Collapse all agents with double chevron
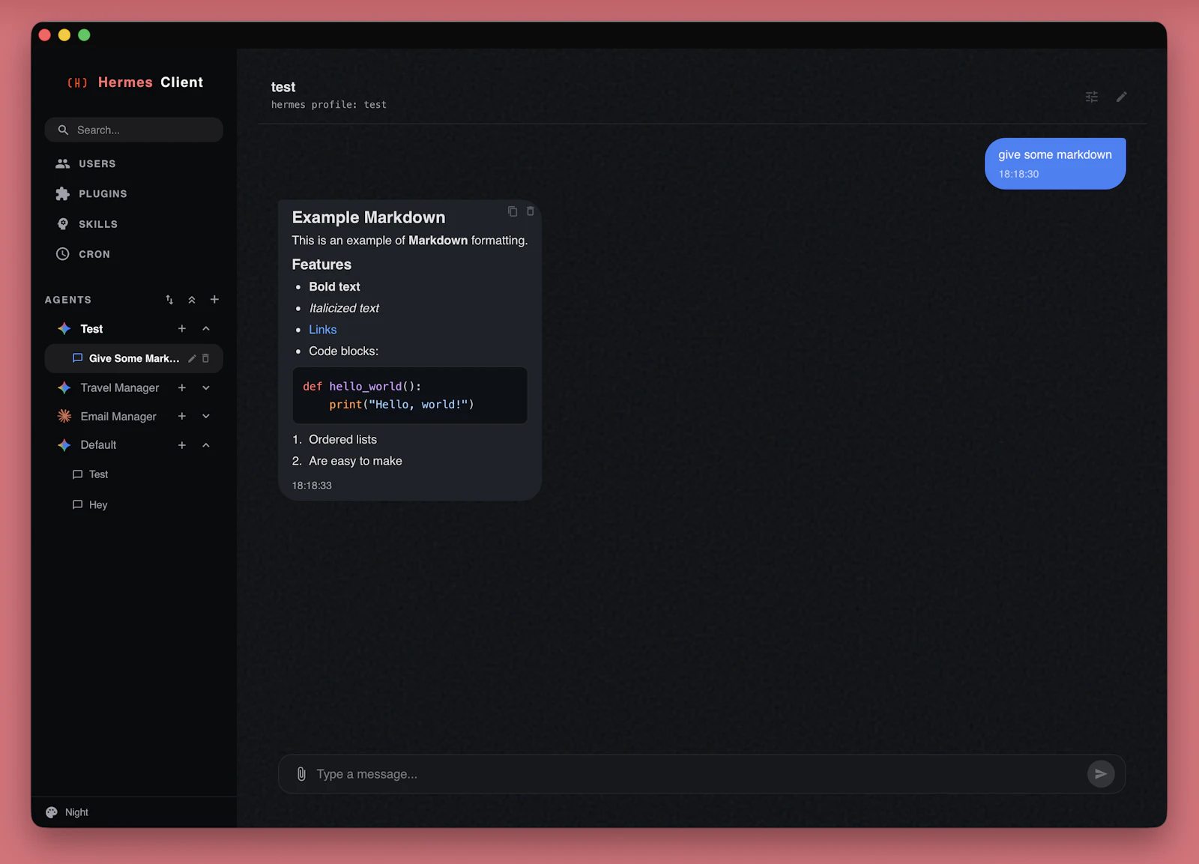This screenshot has width=1199, height=864. click(x=192, y=300)
